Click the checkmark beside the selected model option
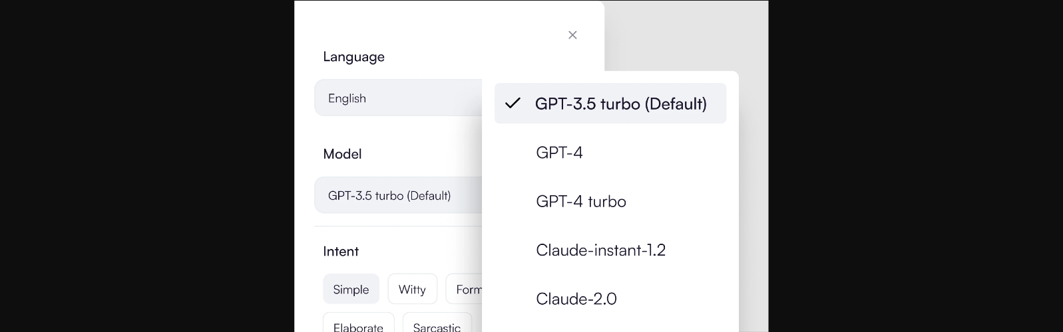1063x332 pixels. click(513, 104)
